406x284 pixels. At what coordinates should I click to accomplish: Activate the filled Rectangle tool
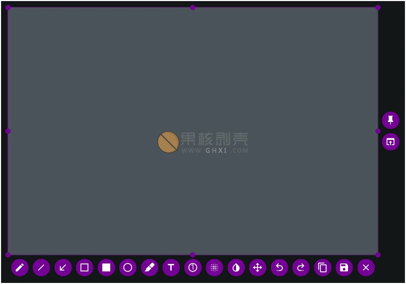106,268
